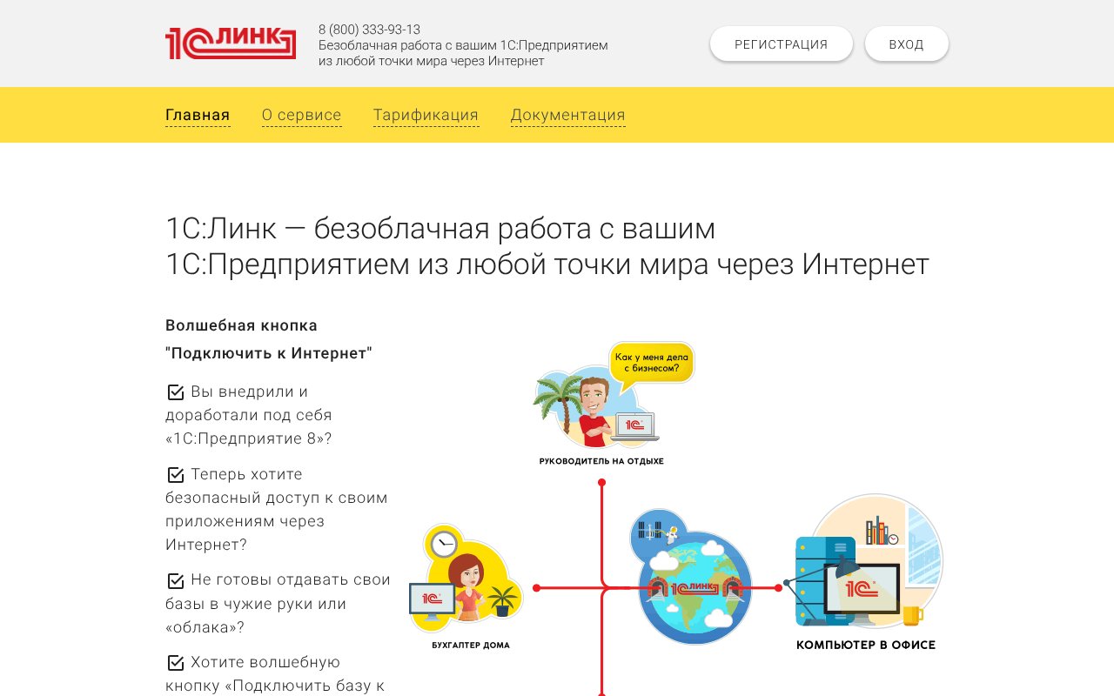Open the 'О сервисе' navigation item
The height and width of the screenshot is (696, 1114).
(x=301, y=115)
